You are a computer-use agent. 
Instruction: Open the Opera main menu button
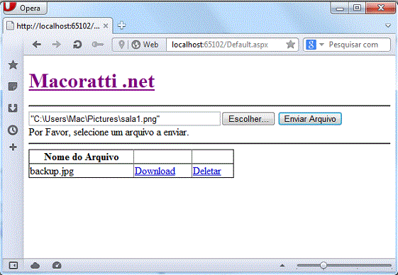pyautogui.click(x=25, y=8)
